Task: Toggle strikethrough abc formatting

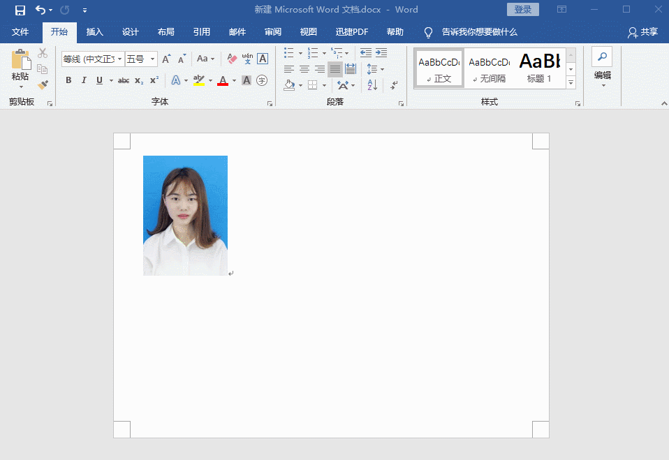Action: [124, 80]
